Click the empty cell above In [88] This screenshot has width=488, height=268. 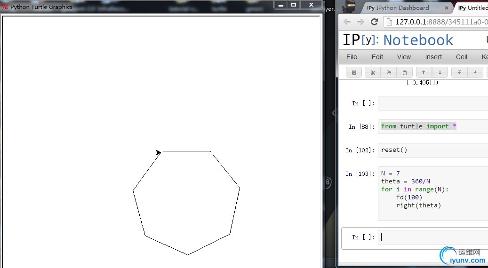(433, 103)
